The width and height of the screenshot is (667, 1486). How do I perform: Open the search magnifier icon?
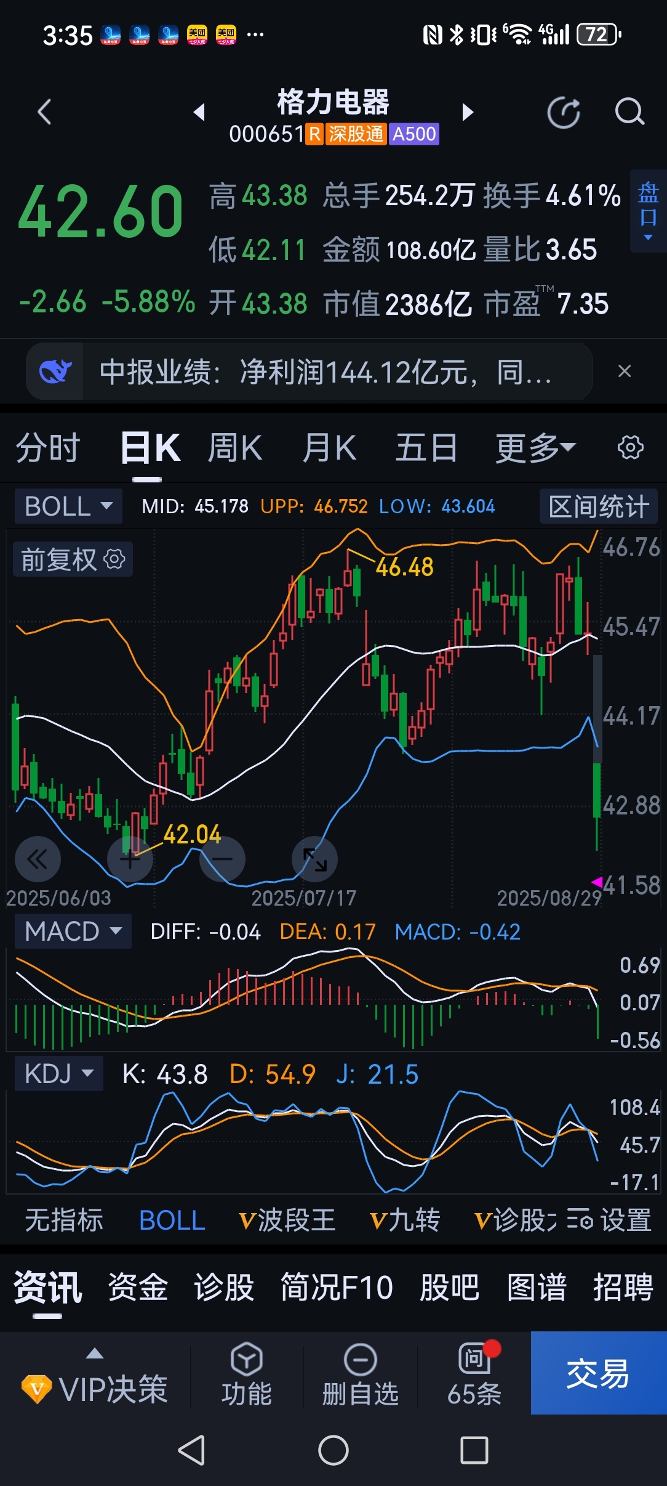click(629, 112)
